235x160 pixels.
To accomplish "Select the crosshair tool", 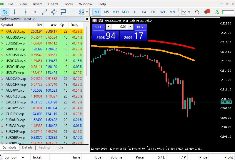I will pos(14,12).
